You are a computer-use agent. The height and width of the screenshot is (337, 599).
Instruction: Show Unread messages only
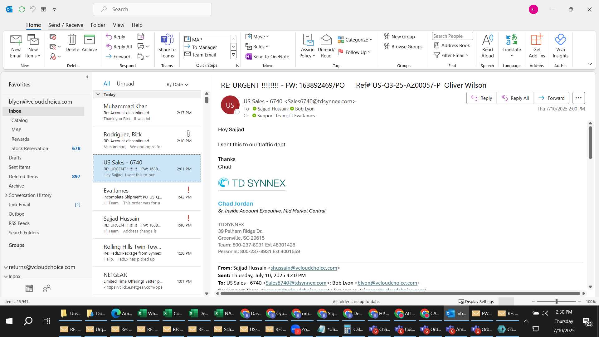[x=125, y=84]
